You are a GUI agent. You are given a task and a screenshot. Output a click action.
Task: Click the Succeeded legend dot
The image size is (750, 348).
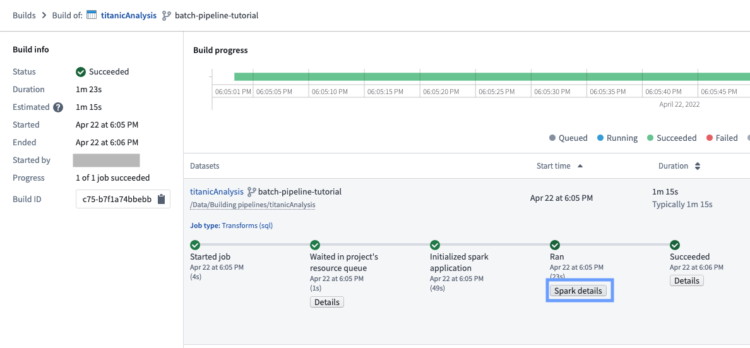(650, 138)
